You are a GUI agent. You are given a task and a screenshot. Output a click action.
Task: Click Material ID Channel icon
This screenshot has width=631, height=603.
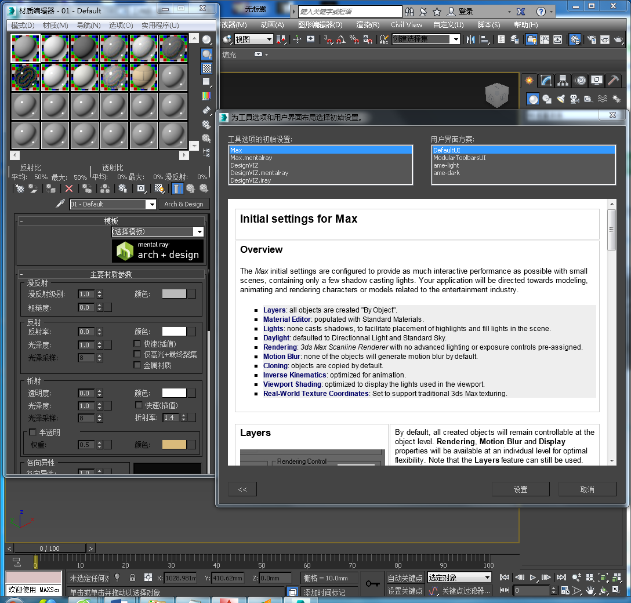point(141,188)
